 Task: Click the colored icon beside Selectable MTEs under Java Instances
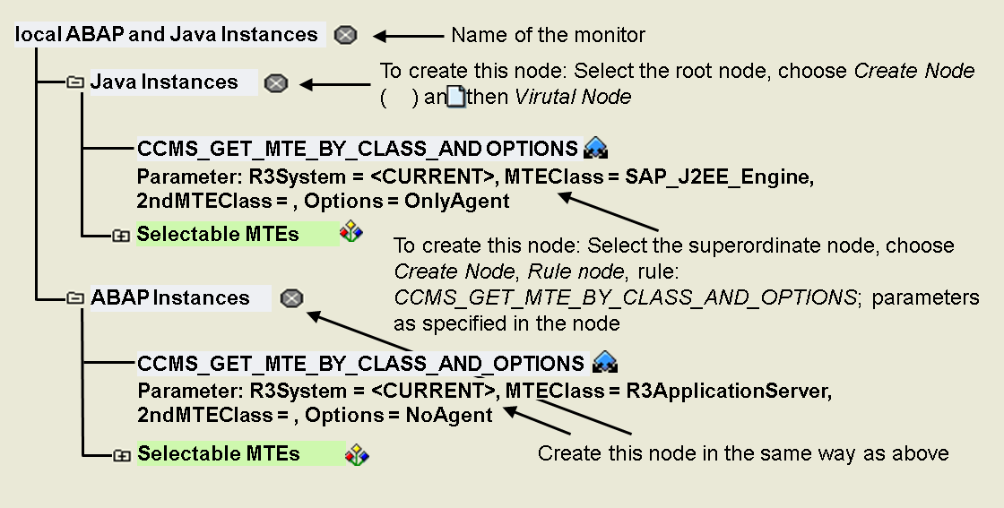click(x=351, y=234)
